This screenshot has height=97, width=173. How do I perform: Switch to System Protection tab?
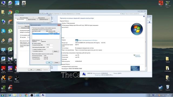[x=32, y=19]
